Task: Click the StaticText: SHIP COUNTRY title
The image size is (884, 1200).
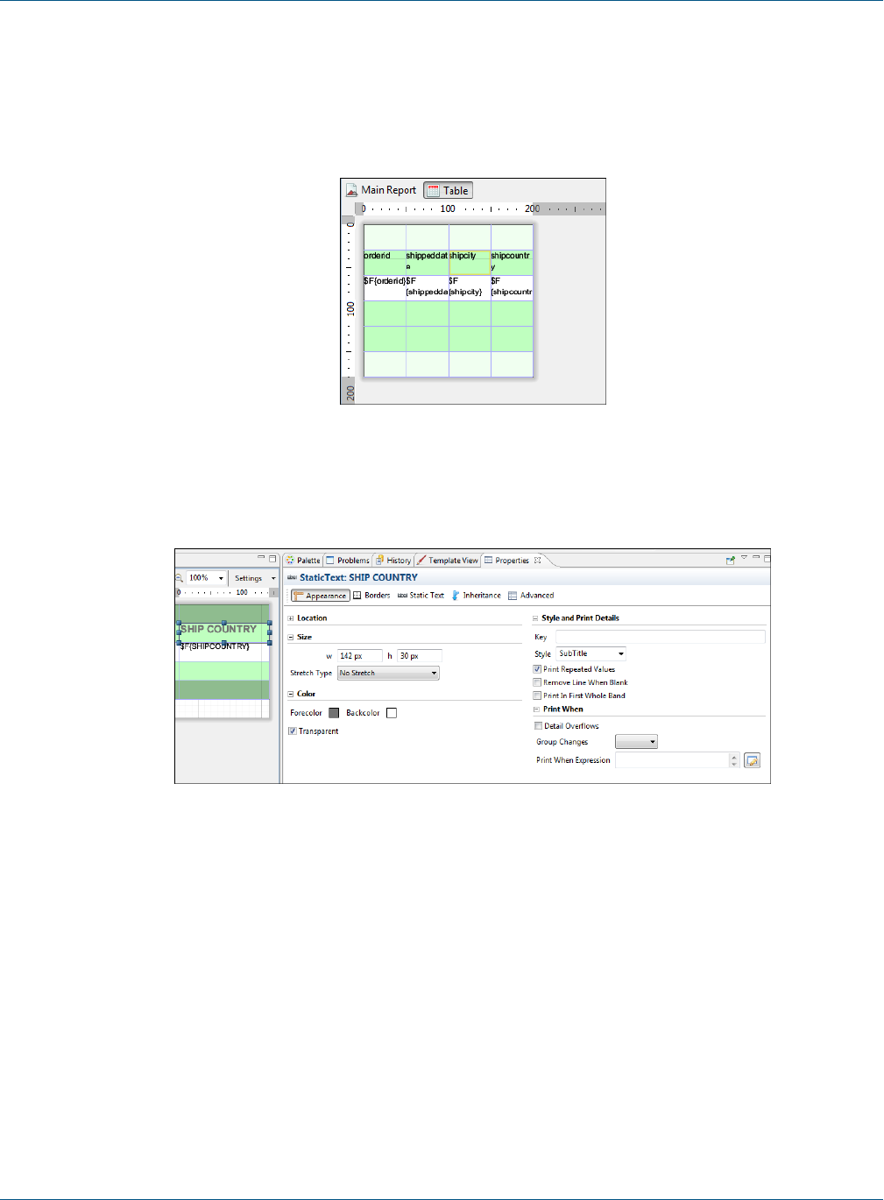Action: (358, 578)
